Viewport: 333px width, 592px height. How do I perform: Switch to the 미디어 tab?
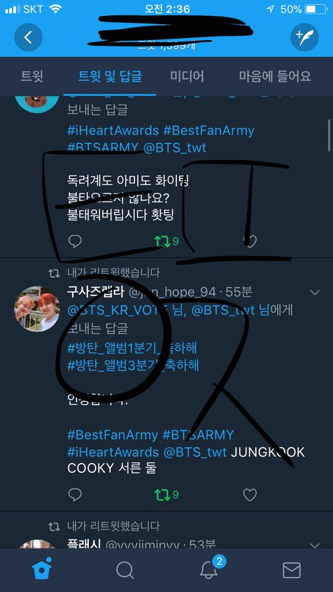(187, 76)
